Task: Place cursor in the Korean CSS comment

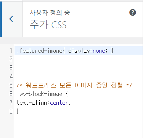Action: pyautogui.click(x=74, y=85)
